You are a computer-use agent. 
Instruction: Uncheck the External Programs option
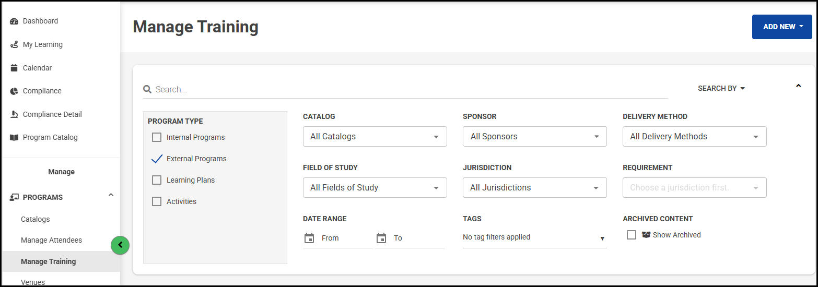click(157, 159)
